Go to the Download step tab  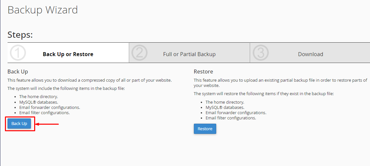point(310,54)
